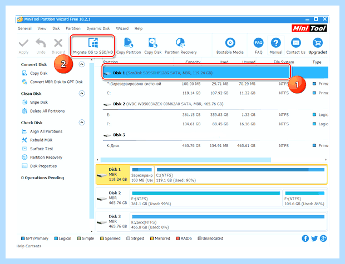Image resolution: width=345 pixels, height=264 pixels.
Task: Click the Undo arrow icon
Action: [x=41, y=43]
